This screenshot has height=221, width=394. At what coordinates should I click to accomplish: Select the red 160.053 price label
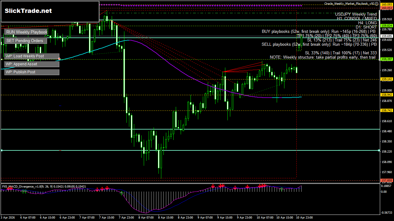click(387, 8)
